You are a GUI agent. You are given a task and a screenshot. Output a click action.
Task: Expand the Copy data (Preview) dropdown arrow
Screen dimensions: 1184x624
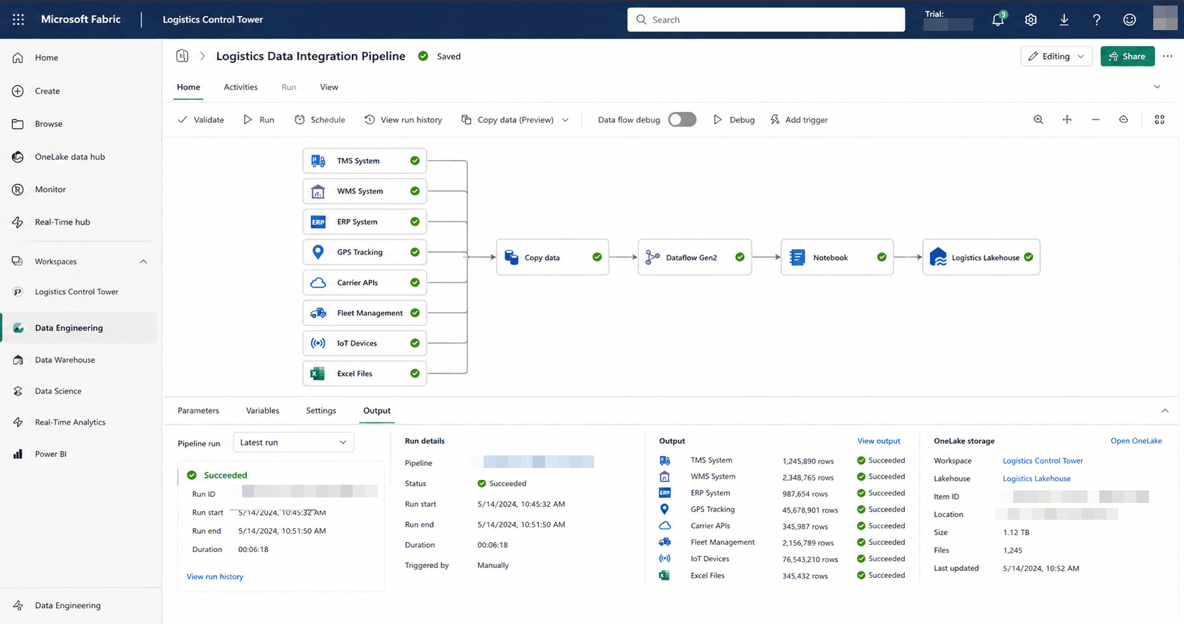[x=565, y=120]
